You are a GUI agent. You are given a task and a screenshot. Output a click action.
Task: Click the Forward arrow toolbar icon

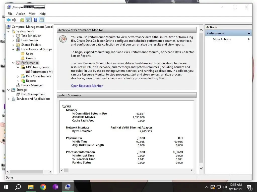[x=14, y=20]
